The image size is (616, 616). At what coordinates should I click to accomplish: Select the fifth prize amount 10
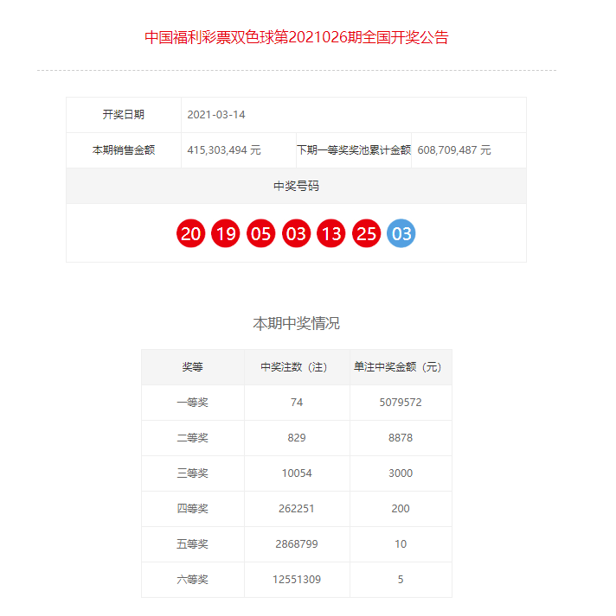(x=401, y=544)
